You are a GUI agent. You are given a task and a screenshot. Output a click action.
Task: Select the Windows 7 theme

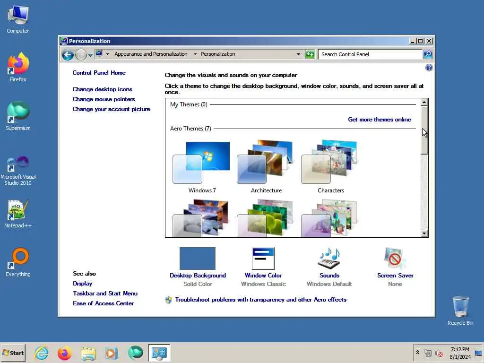[202, 167]
